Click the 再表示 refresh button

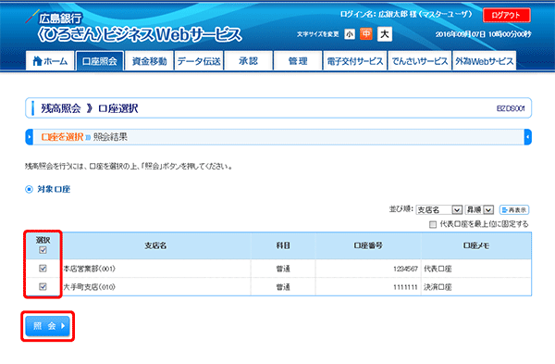[514, 210]
